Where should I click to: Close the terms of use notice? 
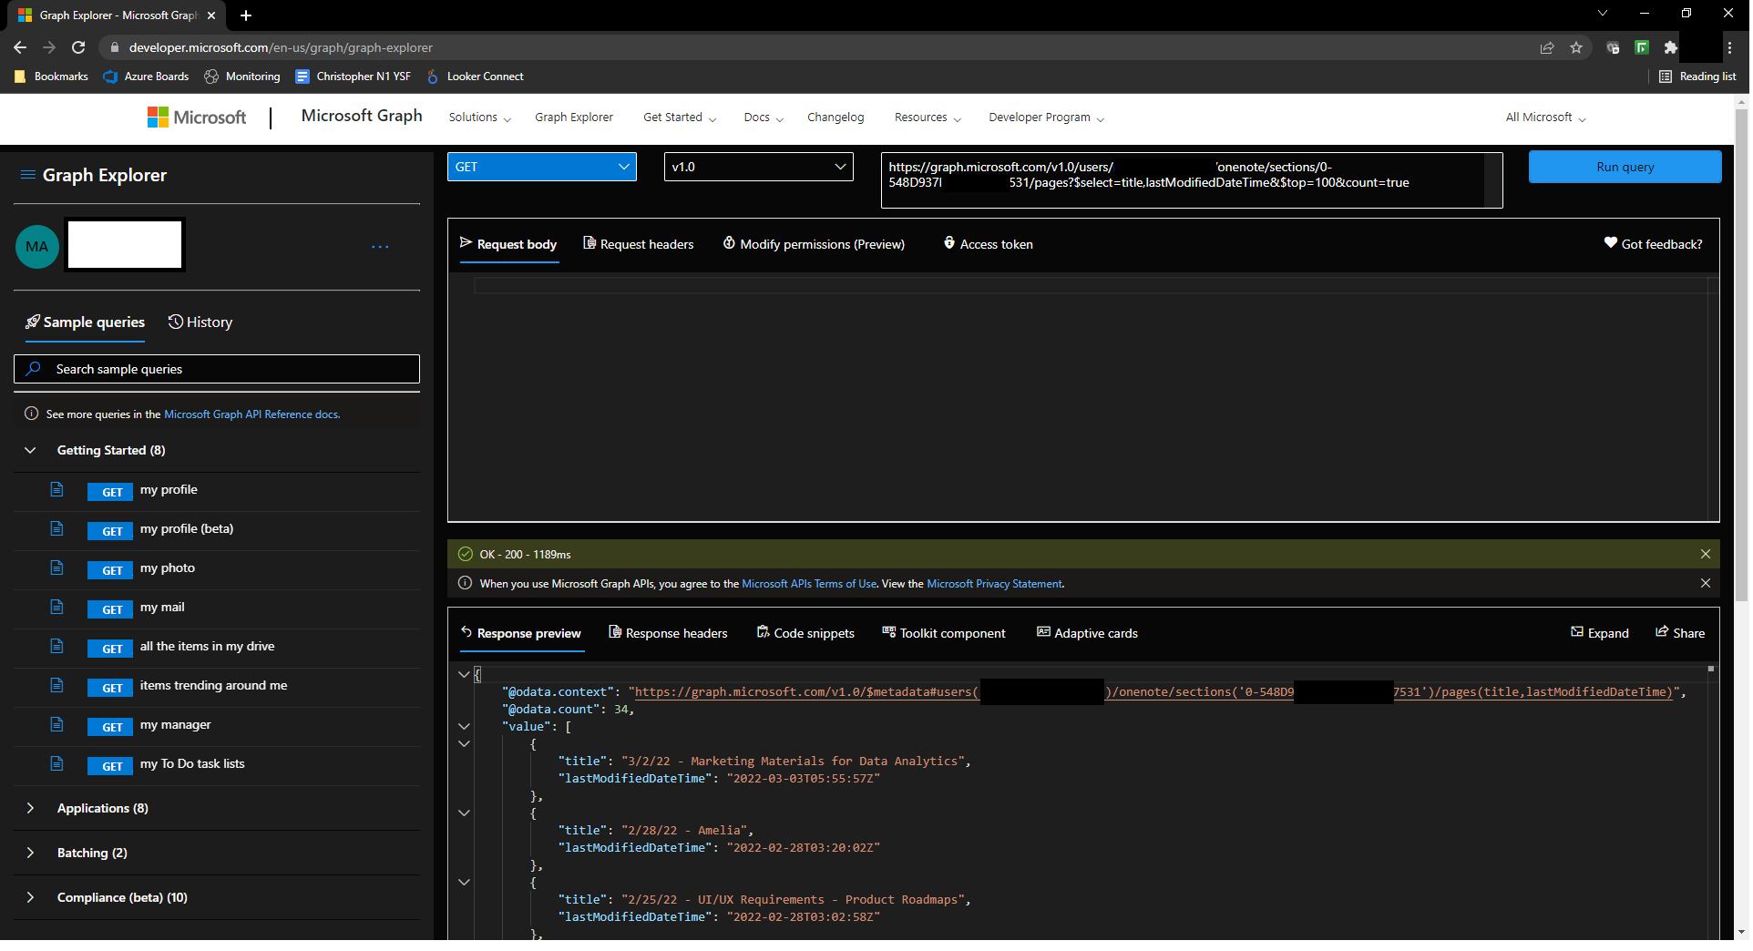pos(1705,583)
